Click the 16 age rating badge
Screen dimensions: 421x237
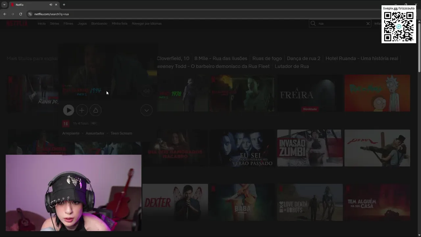[x=66, y=124]
